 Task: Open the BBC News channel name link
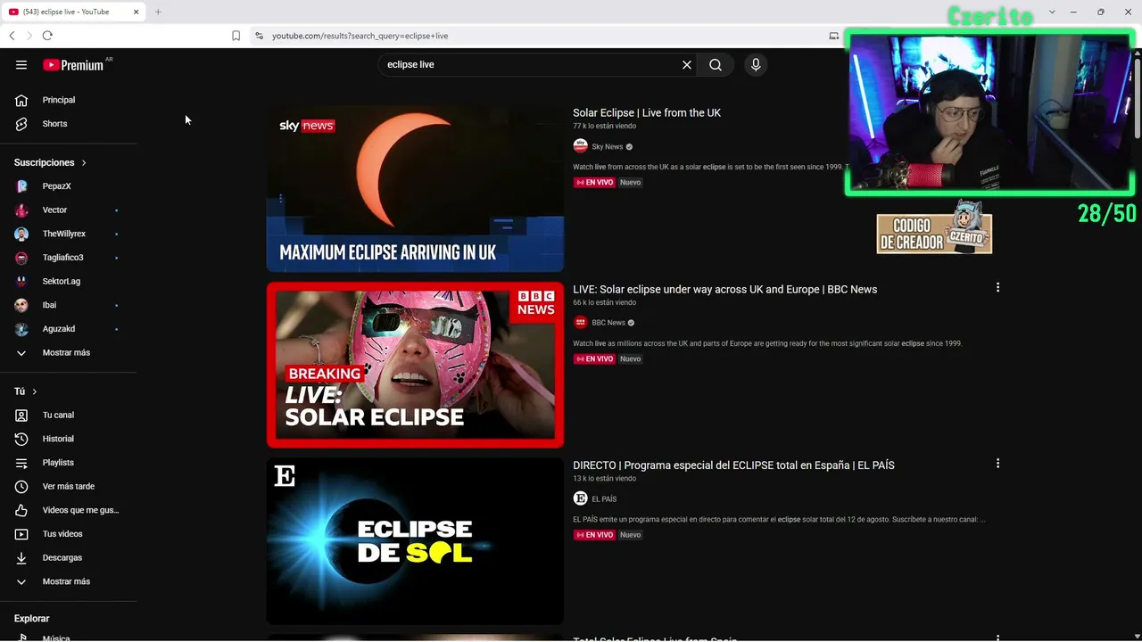[608, 323]
